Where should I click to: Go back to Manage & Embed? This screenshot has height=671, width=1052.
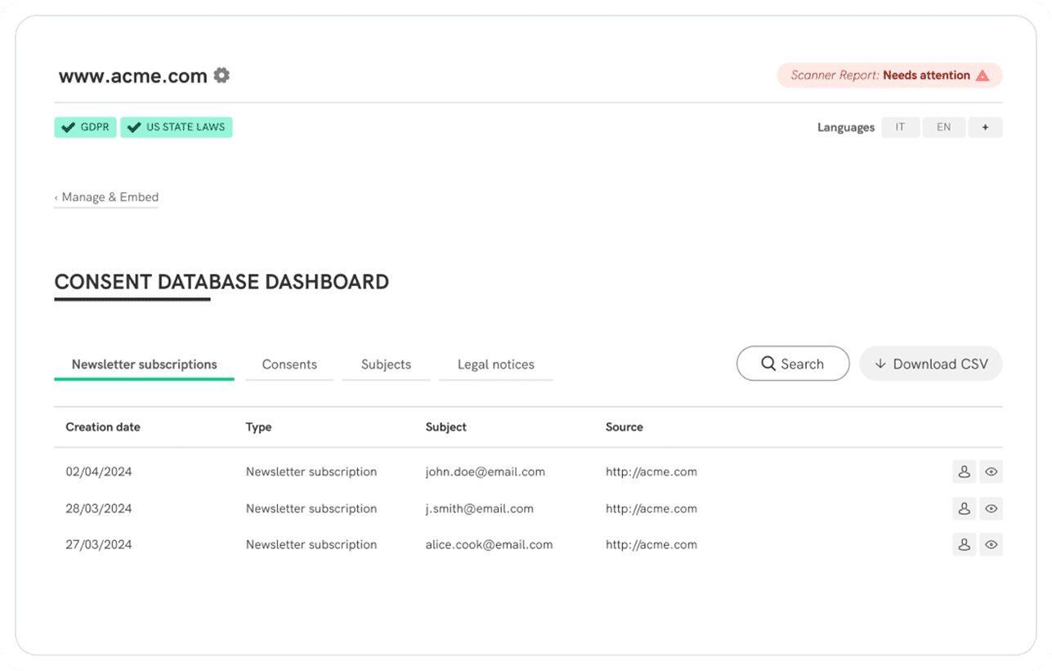click(x=106, y=197)
